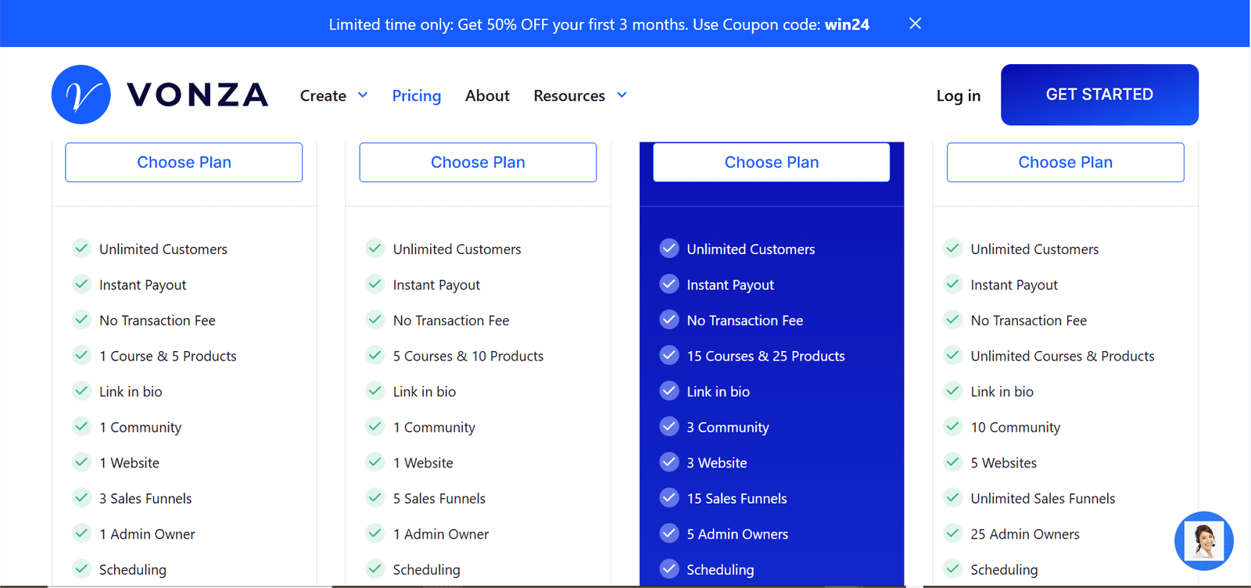Click checkmark next to 5 Sales Funnels

[x=375, y=497]
